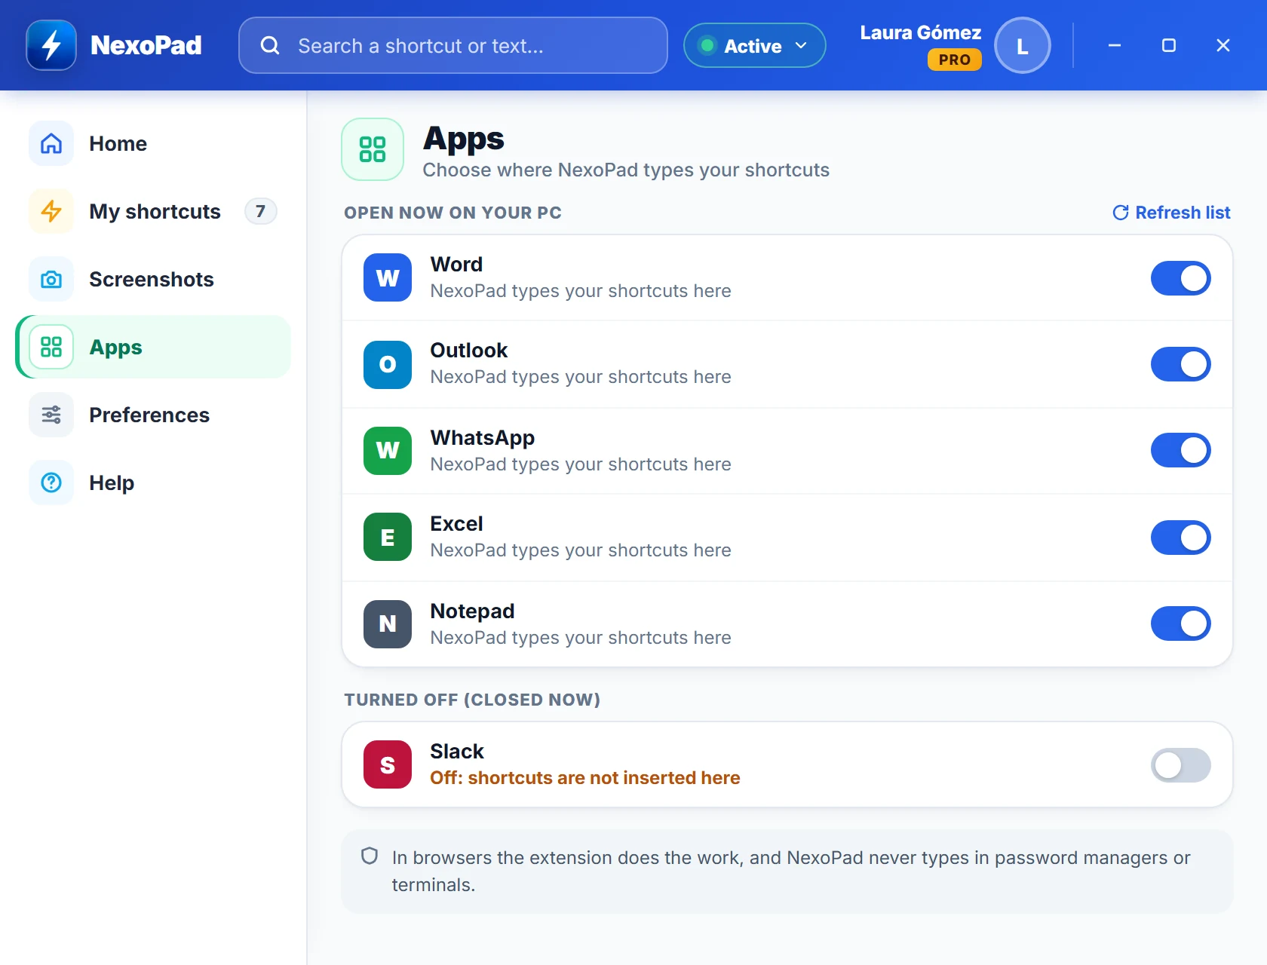
Task: Open the Help section
Action: (153, 482)
